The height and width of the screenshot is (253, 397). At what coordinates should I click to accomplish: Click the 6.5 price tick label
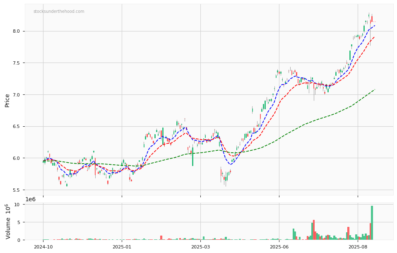[x=17, y=127]
